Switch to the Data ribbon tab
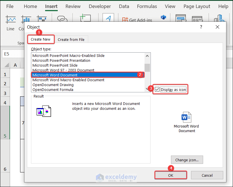This screenshot has width=233, height=187. pos(124,6)
